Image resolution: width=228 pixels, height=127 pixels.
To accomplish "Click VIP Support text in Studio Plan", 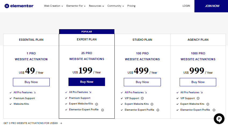I will [x=132, y=98].
